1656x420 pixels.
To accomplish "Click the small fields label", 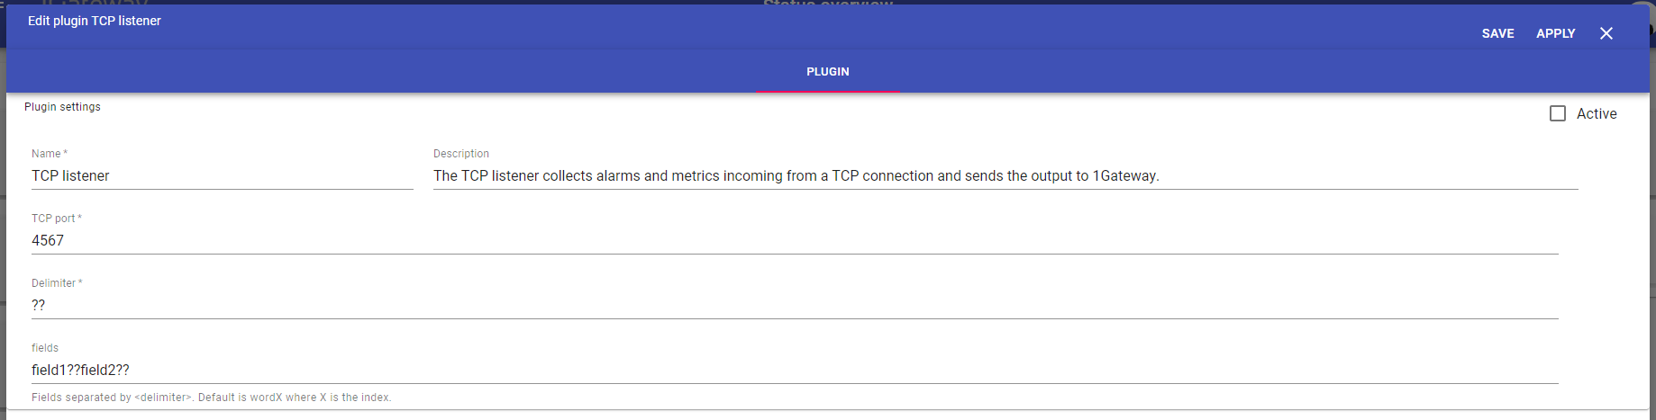I will coord(45,348).
